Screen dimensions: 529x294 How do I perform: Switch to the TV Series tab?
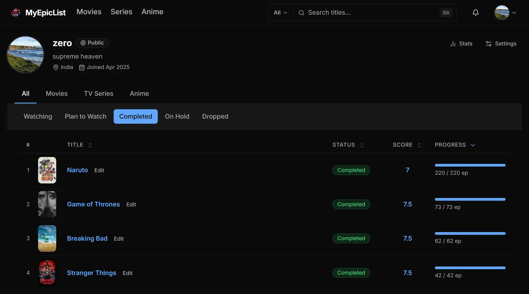98,94
